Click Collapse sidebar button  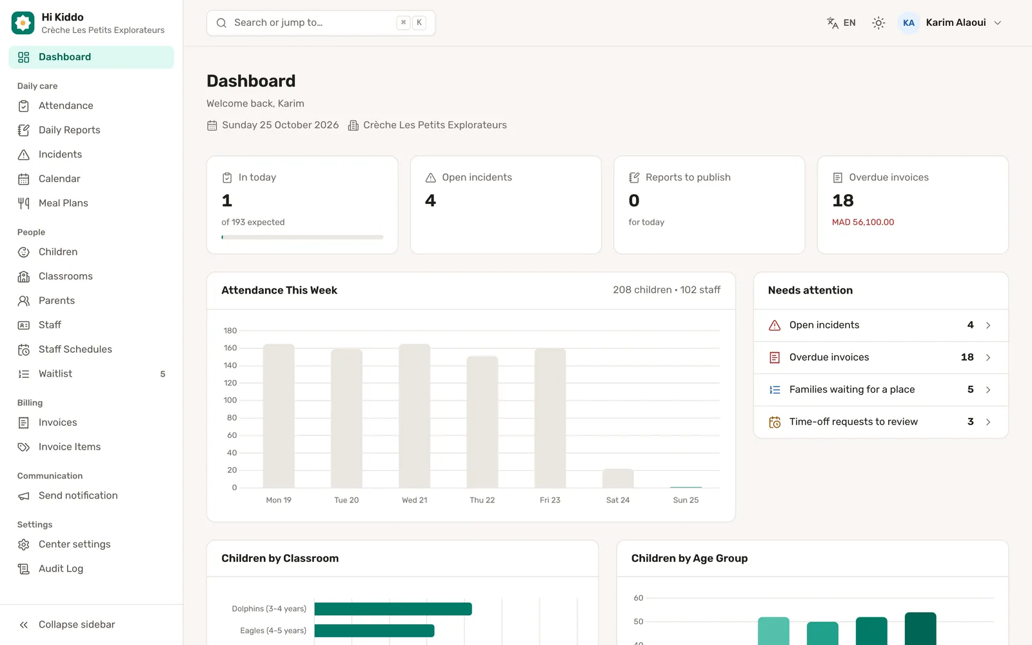[91, 625]
